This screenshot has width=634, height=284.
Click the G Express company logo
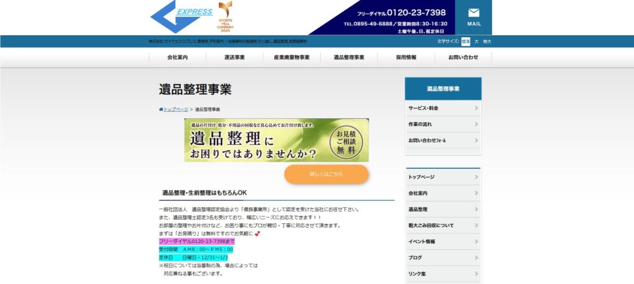pos(183,17)
